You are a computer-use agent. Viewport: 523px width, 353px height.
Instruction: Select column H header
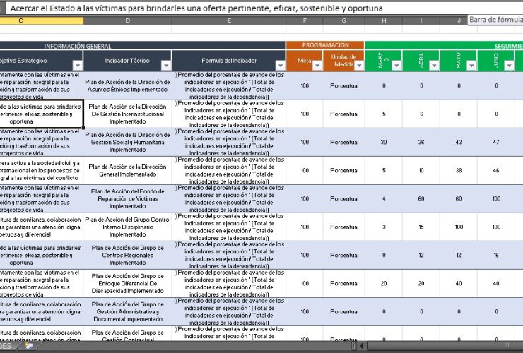coord(384,20)
